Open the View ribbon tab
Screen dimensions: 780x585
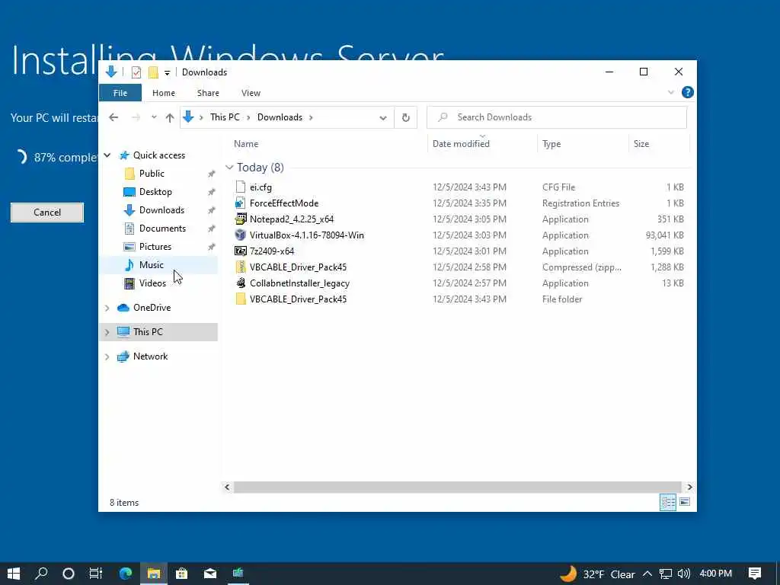(x=251, y=93)
